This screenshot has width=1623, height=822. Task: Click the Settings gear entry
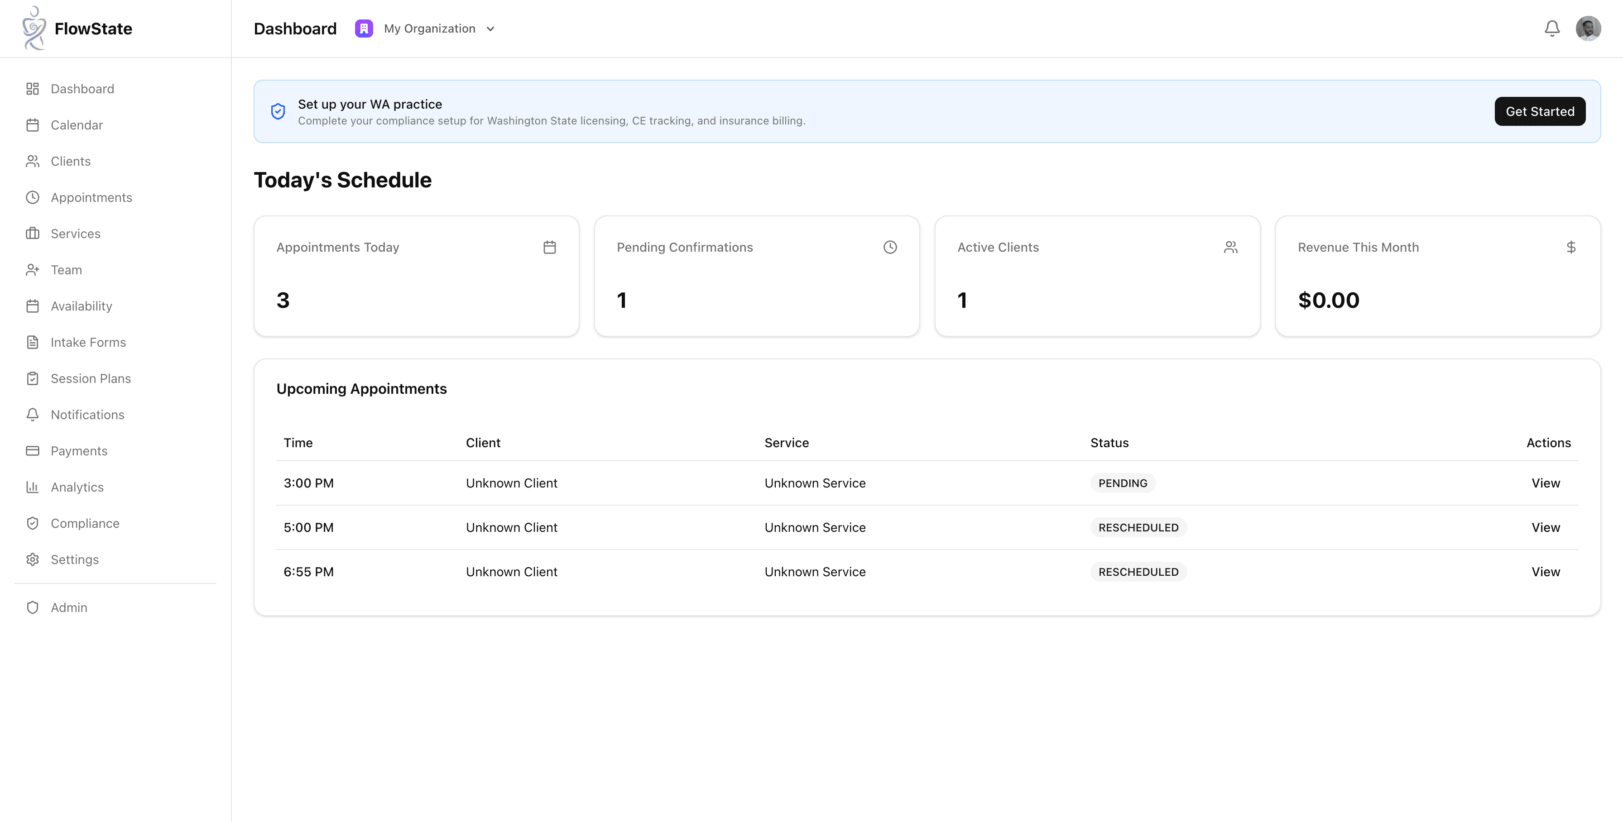[x=74, y=559]
